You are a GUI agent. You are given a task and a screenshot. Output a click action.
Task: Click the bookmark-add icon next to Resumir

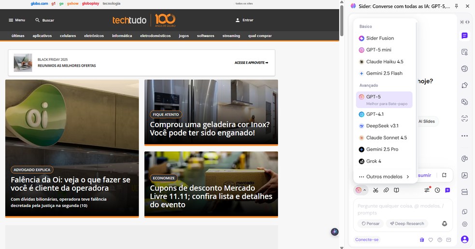(x=444, y=175)
